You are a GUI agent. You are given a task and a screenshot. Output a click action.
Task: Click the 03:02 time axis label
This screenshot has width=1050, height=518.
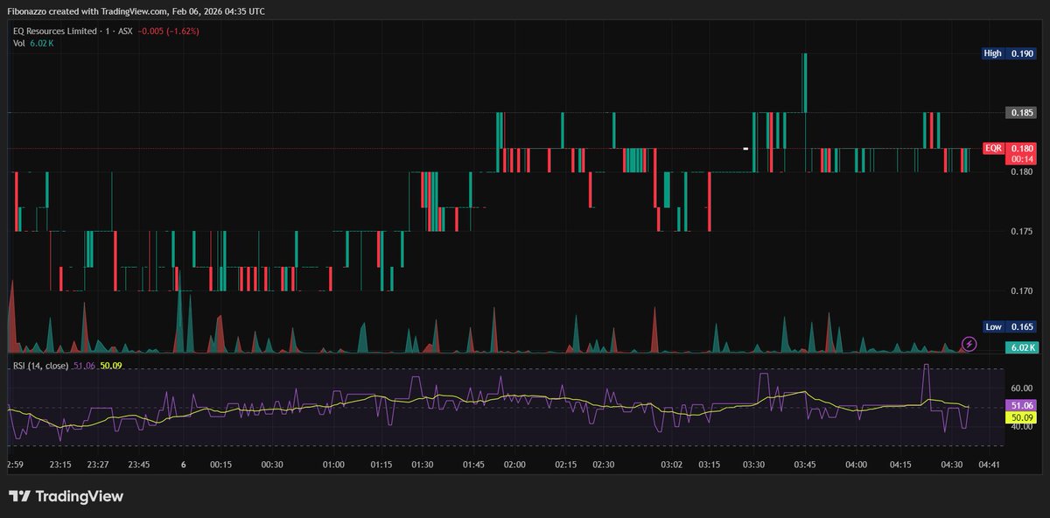pos(672,465)
